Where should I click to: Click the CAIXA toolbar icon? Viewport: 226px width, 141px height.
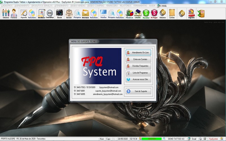(x=138, y=13)
